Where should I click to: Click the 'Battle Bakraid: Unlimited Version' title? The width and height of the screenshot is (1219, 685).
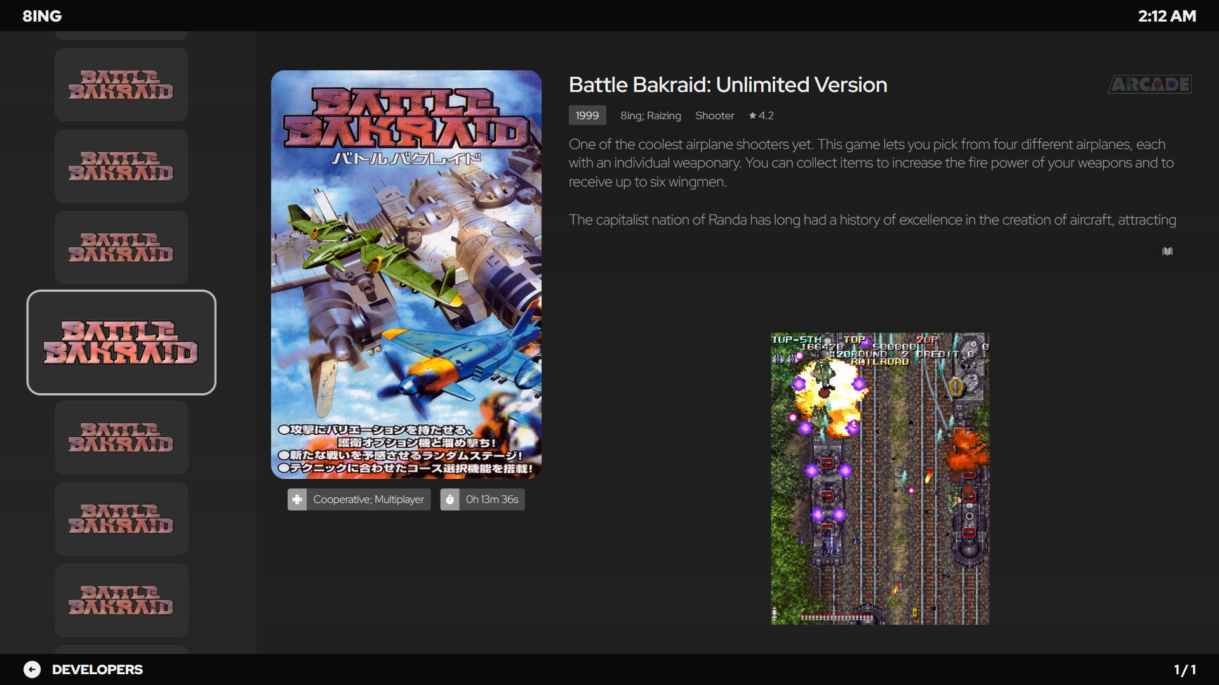728,84
